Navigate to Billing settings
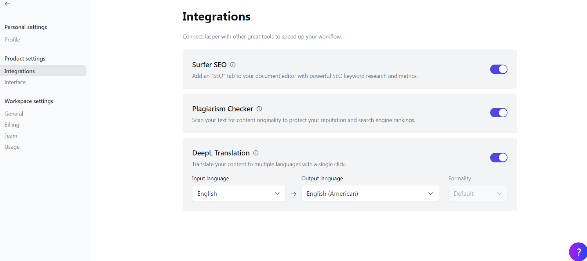This screenshot has width=587, height=261. (12, 125)
